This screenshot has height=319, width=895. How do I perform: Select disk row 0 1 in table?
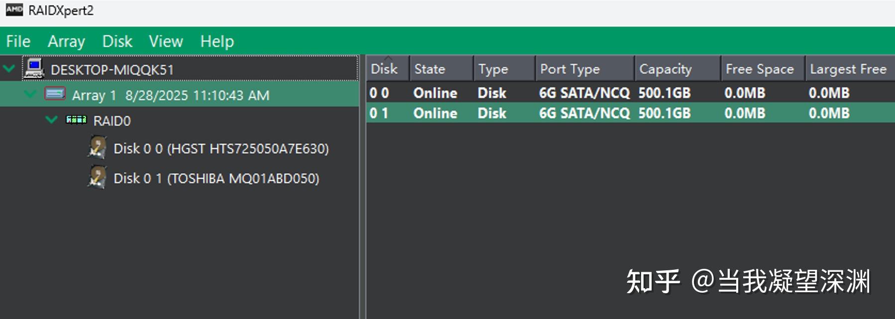click(631, 113)
